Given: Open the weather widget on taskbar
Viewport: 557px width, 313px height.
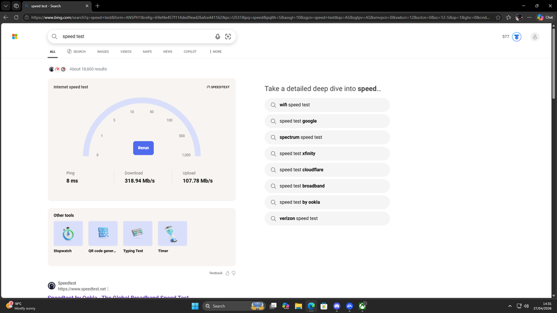Looking at the screenshot, I should (21, 306).
